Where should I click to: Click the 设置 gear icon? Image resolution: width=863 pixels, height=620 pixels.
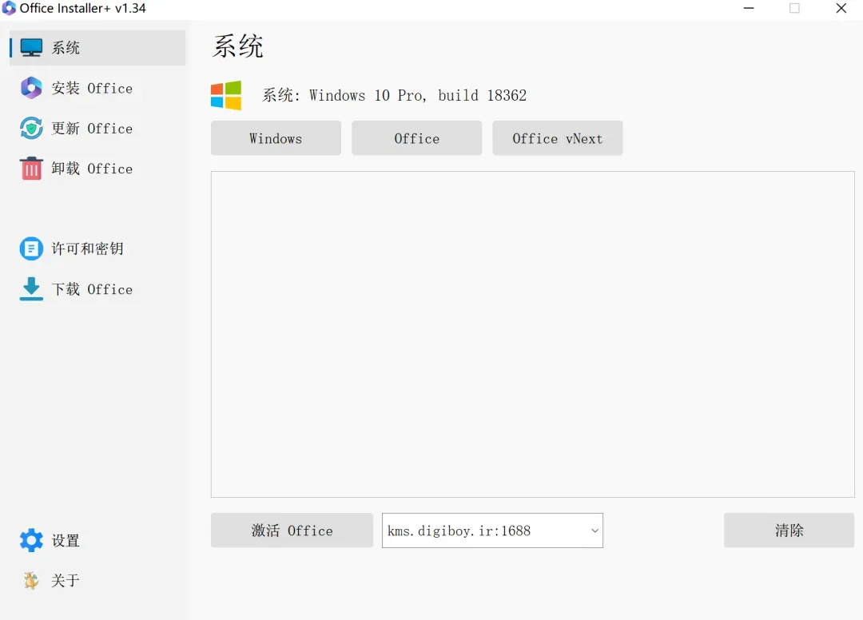(31, 540)
